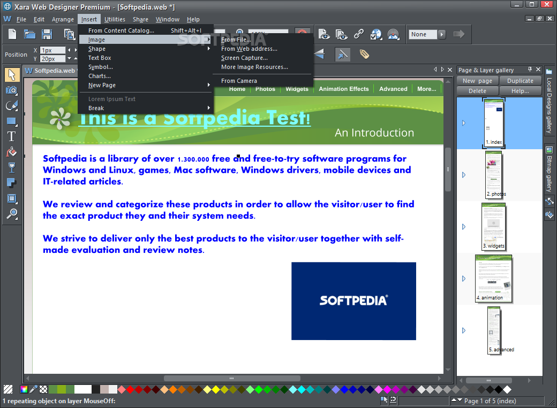Select the 3. widgets page thumbnail

[493, 227]
